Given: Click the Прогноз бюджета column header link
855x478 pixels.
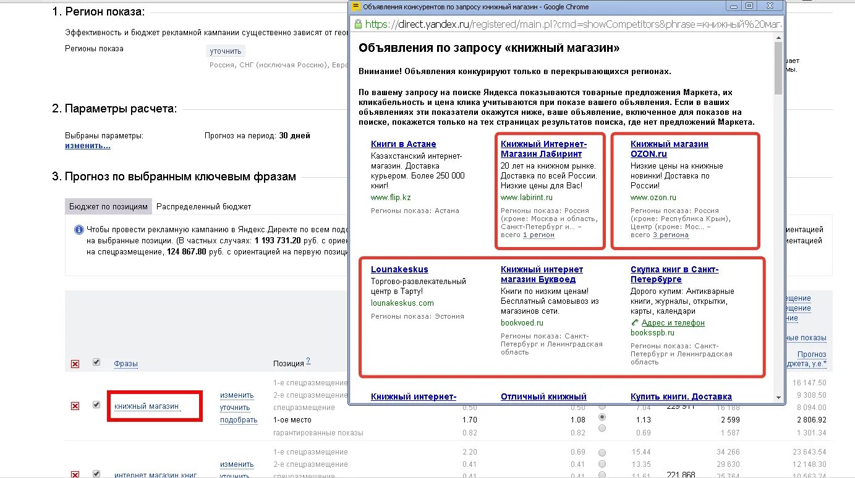Looking at the screenshot, I should pos(807,359).
